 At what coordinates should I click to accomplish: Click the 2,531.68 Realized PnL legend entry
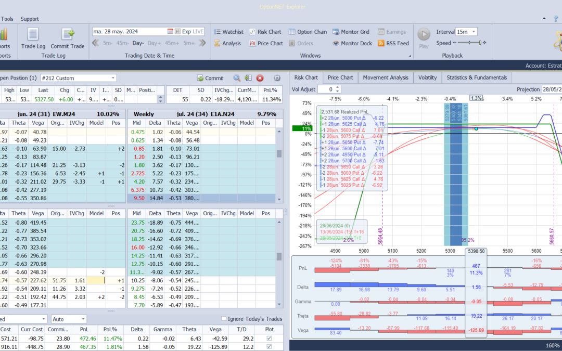pos(344,112)
